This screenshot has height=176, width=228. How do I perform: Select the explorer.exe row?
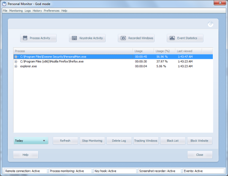(113, 66)
